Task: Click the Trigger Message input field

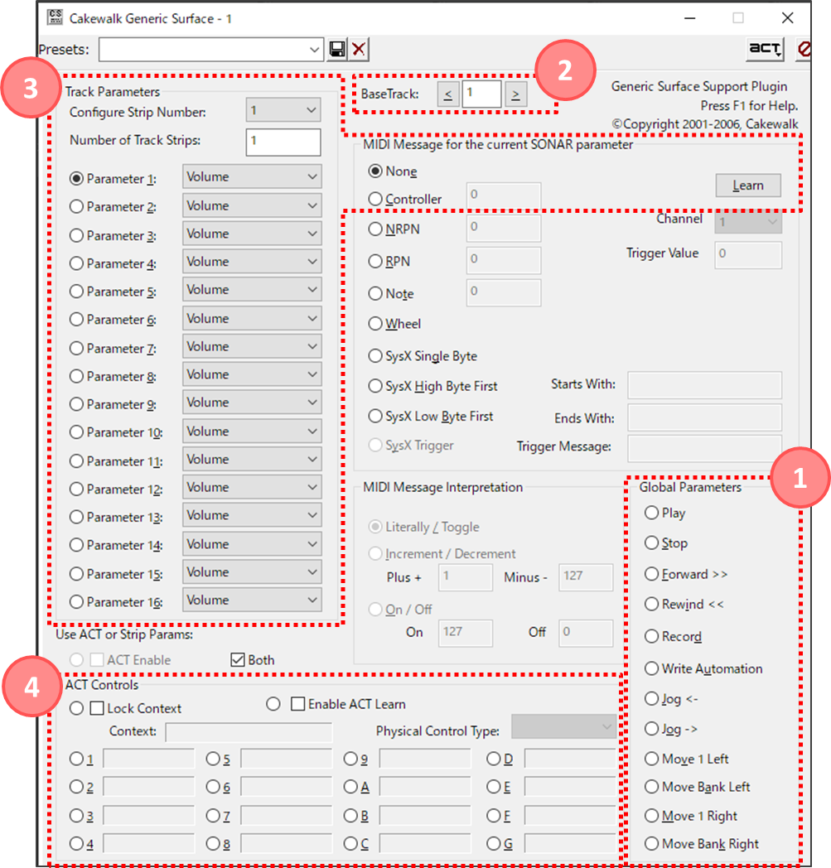Action: tap(704, 448)
